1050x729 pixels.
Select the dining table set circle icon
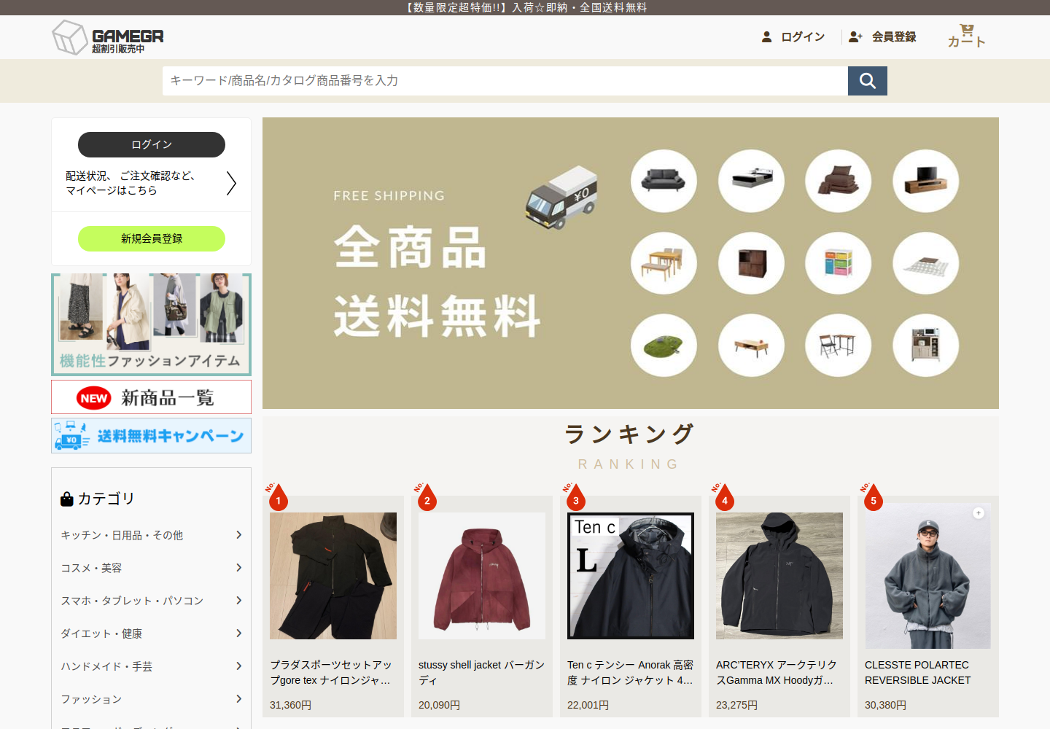coord(664,263)
